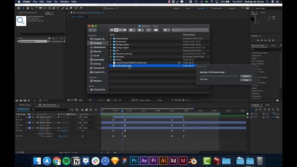Select the Rectangle shape tool
Viewport: 297px width, 167px height.
pos(50,8)
